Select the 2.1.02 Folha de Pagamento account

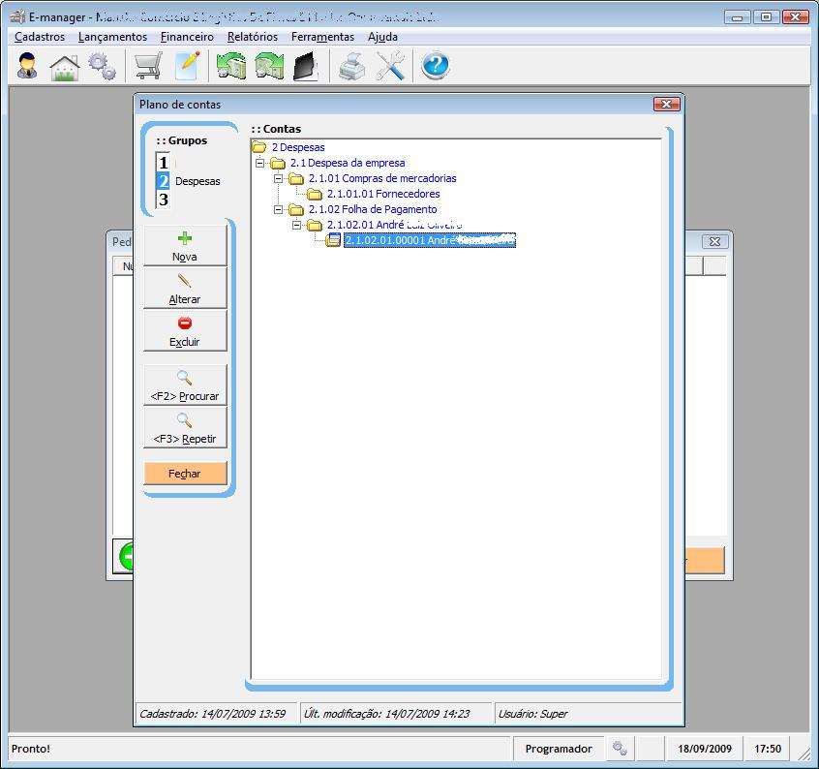pyautogui.click(x=373, y=209)
